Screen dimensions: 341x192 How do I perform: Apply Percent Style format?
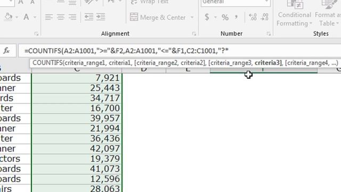point(225,18)
